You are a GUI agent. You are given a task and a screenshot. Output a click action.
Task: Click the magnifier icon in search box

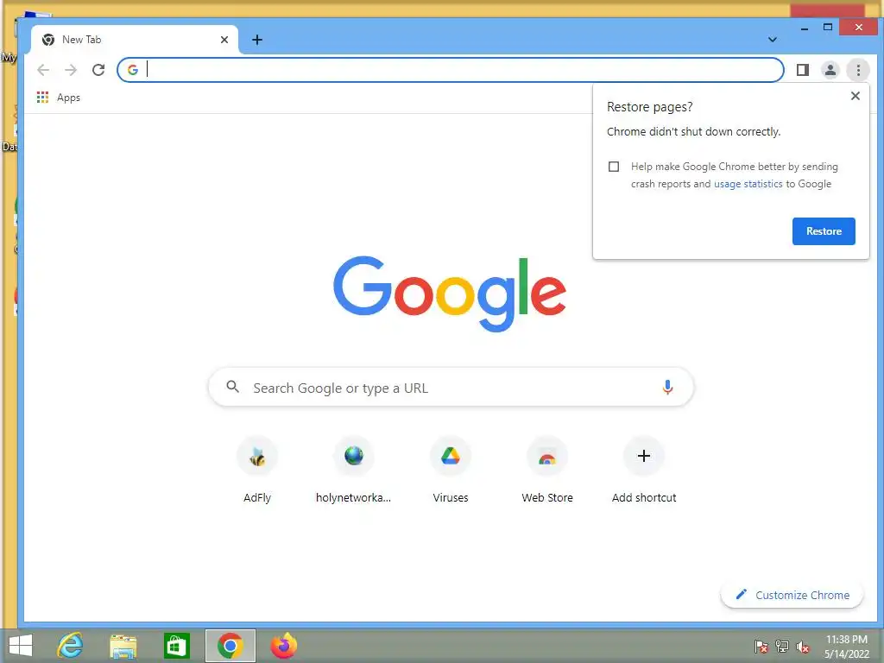[x=233, y=387]
